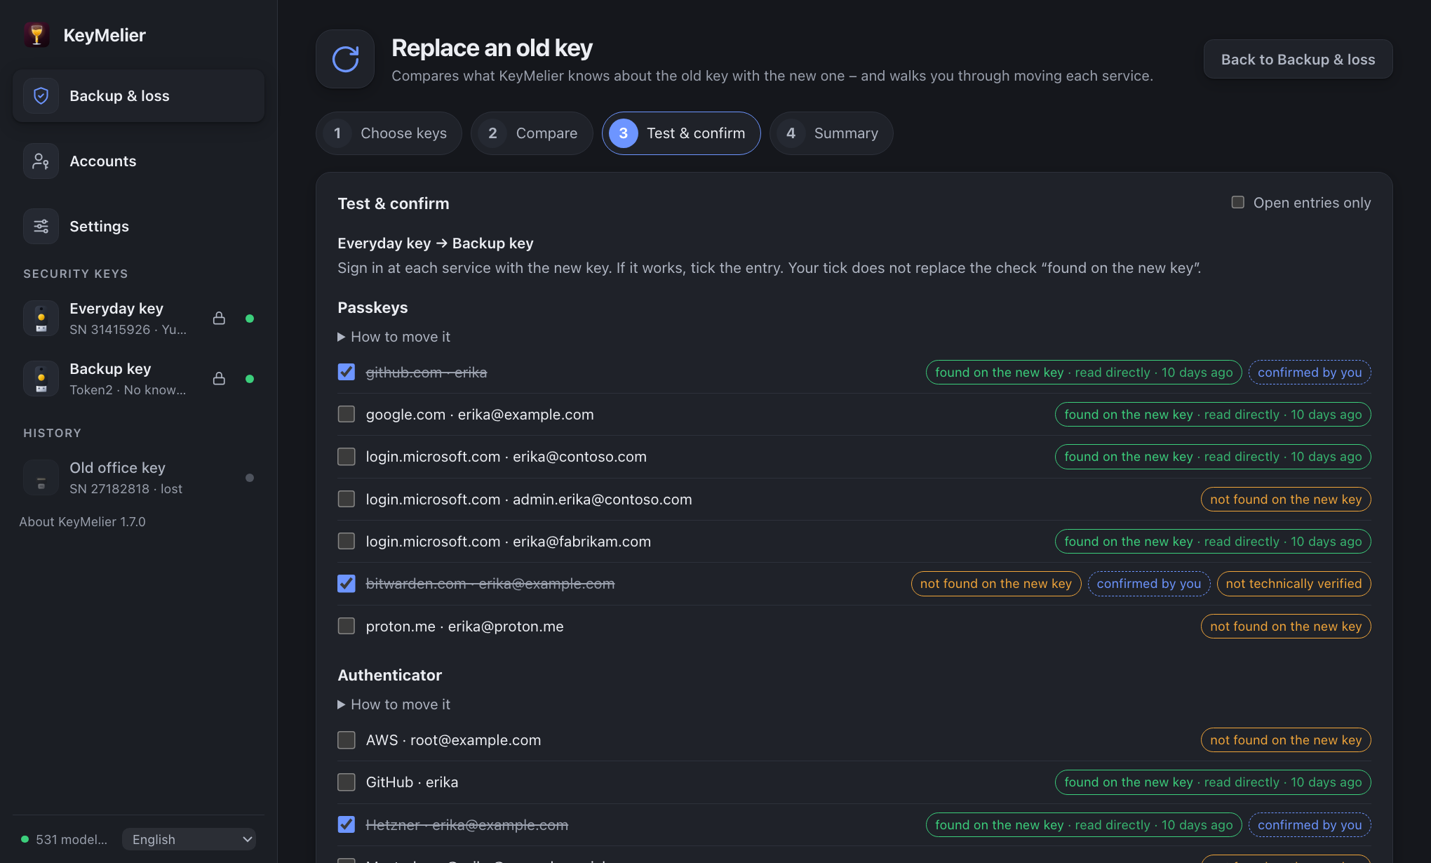Click the KeyMelier trophy logo icon

pos(36,35)
